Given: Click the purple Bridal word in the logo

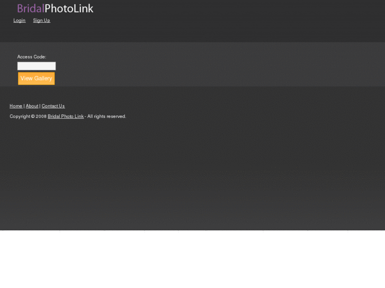Looking at the screenshot, I should click(31, 8).
